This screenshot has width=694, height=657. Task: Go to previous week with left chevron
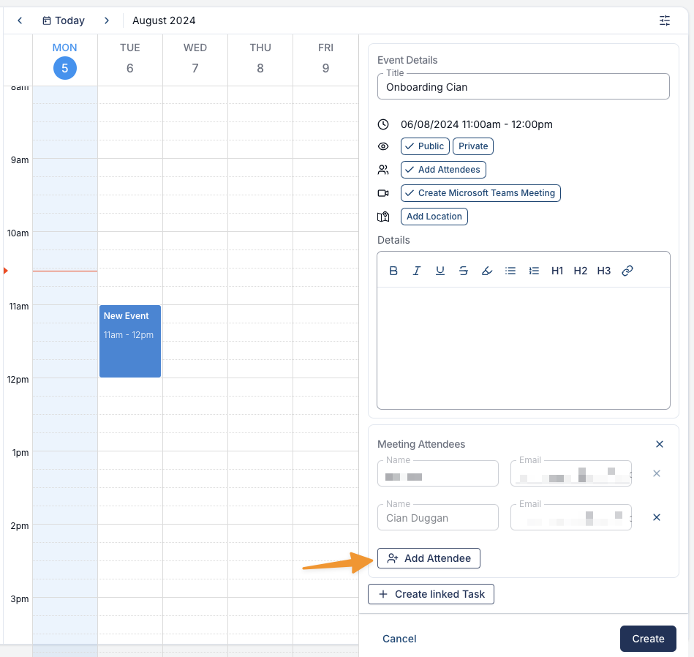[20, 20]
